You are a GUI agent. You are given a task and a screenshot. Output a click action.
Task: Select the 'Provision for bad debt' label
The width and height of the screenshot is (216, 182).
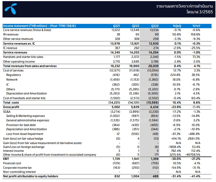21,125
